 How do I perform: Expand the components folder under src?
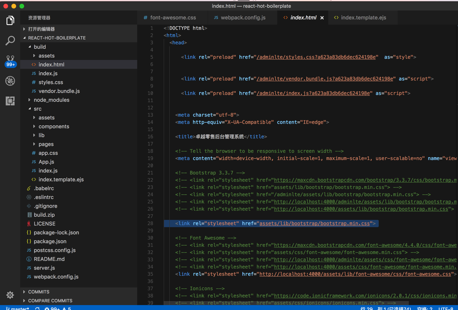[x=53, y=127]
